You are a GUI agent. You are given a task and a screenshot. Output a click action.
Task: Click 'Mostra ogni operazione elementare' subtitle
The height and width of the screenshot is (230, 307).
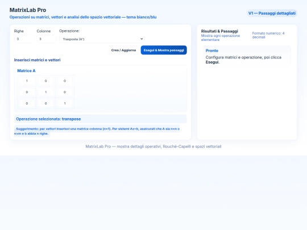[221, 37]
